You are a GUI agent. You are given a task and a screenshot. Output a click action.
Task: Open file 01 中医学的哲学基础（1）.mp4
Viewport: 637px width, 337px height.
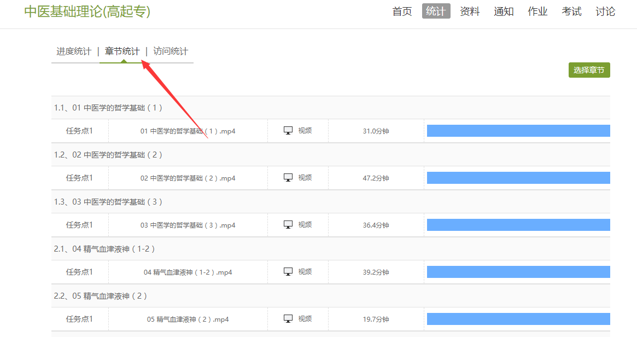[x=188, y=131]
